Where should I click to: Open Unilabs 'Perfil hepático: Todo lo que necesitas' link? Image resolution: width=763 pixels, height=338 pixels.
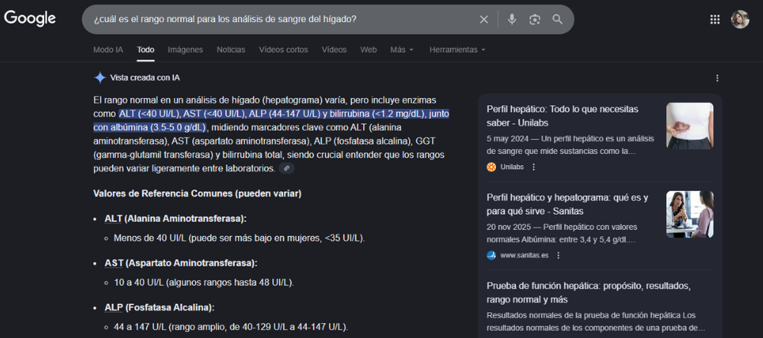tap(562, 116)
